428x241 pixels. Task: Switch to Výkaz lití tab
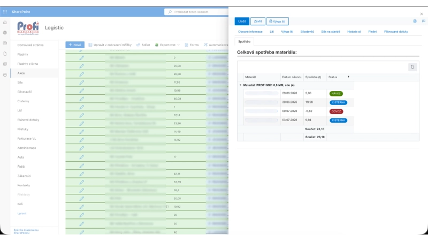click(287, 32)
